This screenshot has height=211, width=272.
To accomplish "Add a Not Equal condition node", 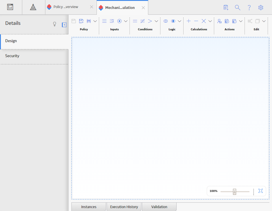I will [143, 21].
